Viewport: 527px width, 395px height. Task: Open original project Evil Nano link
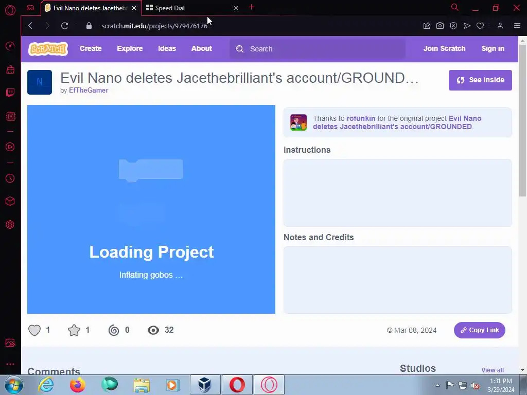[x=397, y=122]
